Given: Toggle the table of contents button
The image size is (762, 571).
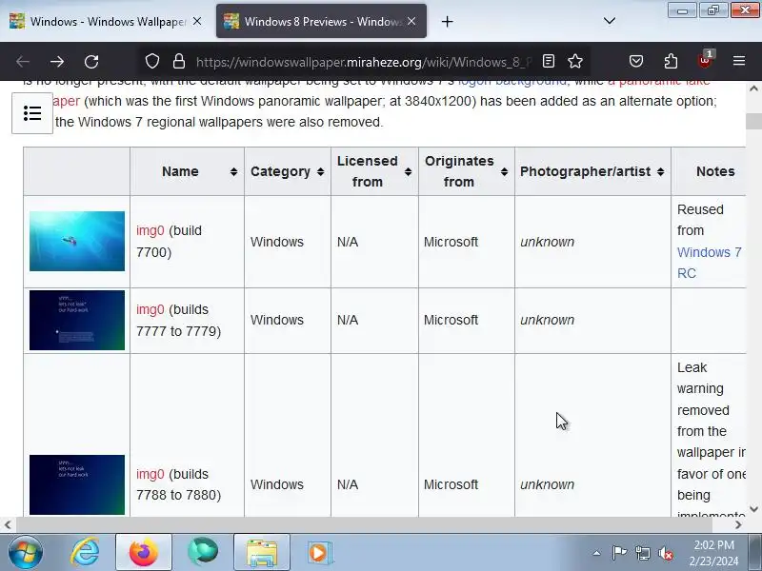Looking at the screenshot, I should [x=32, y=113].
